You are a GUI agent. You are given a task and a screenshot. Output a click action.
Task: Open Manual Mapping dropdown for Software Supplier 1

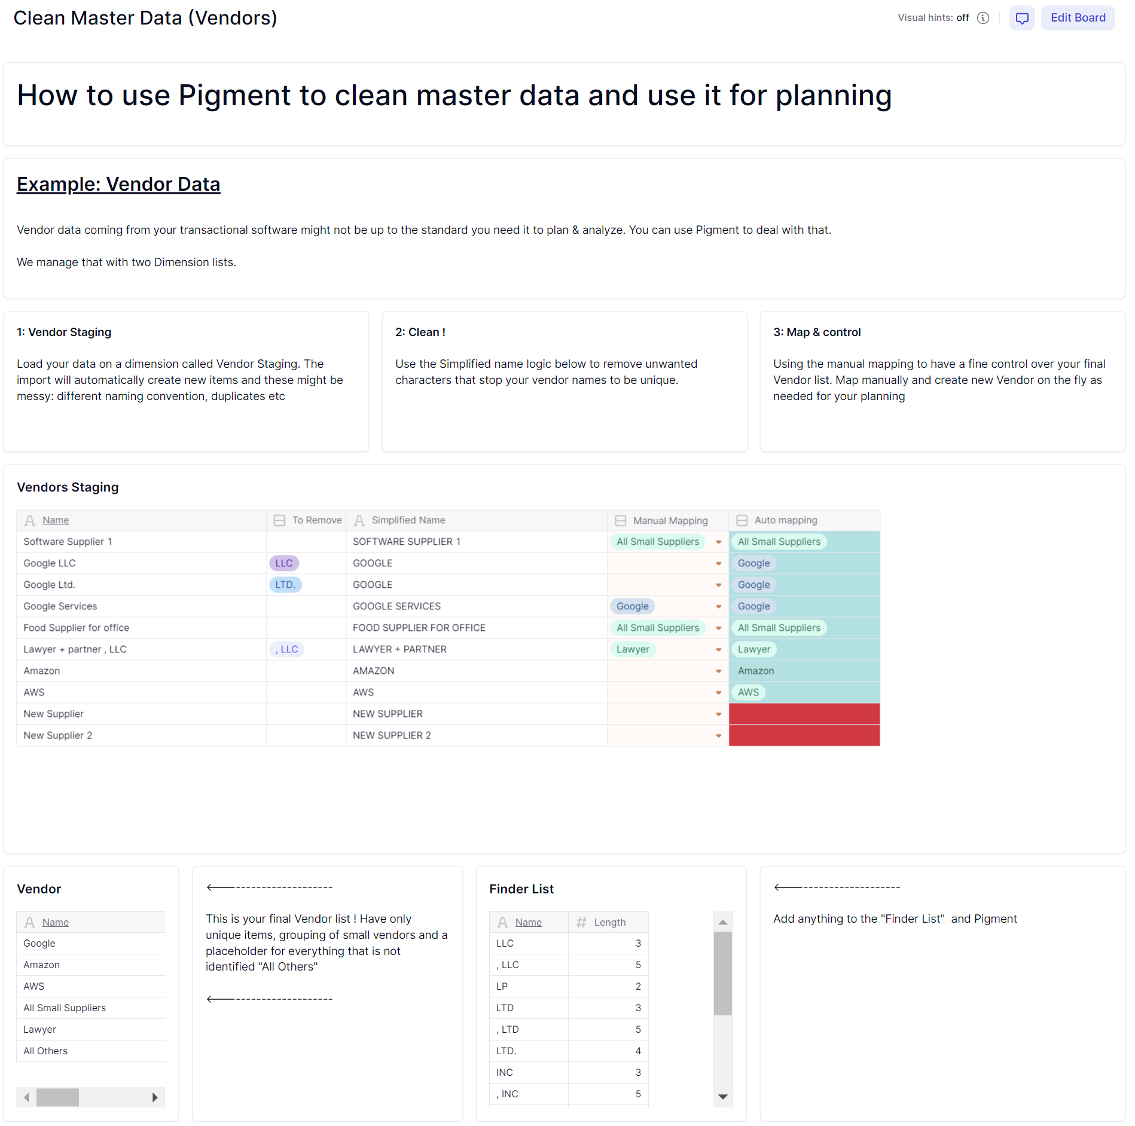(718, 542)
